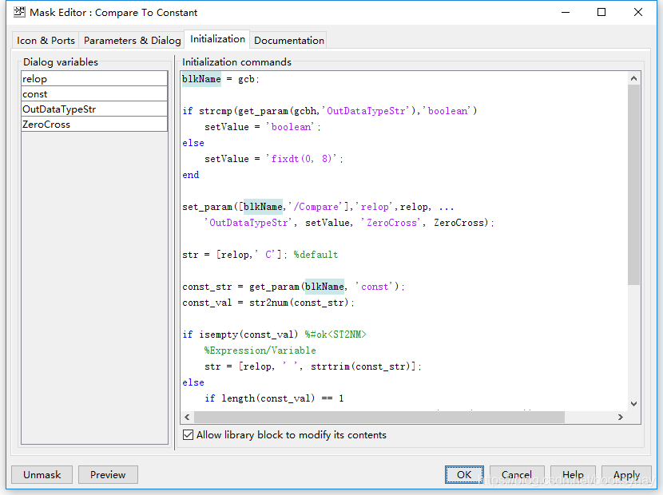Click the vertical scrollbar thumb
Viewport: 663px width, 495px height.
pyautogui.click(x=633, y=184)
